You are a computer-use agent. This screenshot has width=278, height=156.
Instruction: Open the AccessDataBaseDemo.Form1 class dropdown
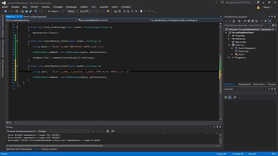(114, 20)
